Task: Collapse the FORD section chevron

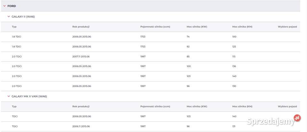Action: [x=4, y=6]
